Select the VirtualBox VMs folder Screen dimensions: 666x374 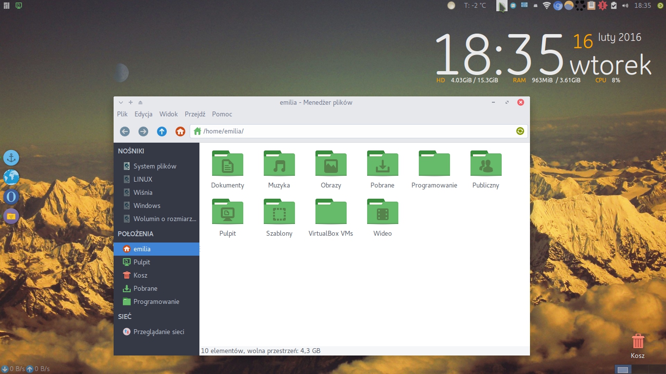click(x=331, y=212)
